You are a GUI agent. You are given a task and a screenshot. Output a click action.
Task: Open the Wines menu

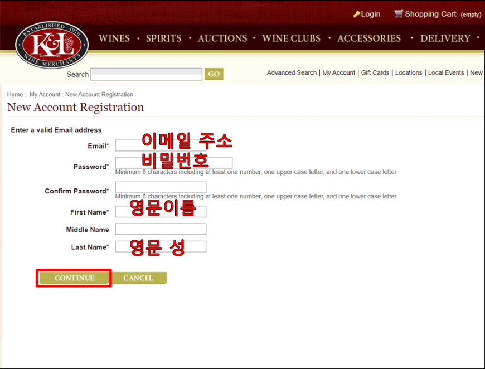point(114,38)
